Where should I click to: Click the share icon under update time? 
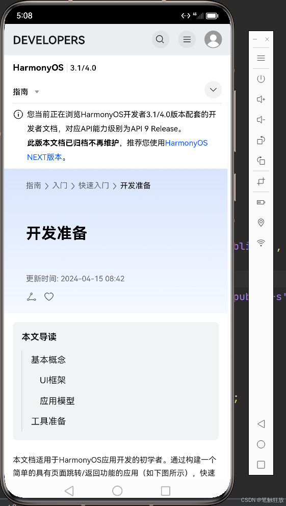pos(31,297)
